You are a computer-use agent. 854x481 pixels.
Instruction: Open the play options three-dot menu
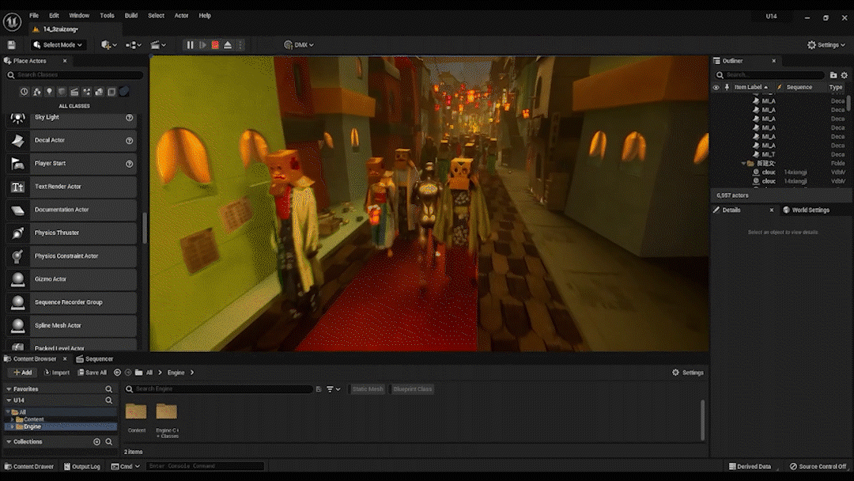(240, 45)
